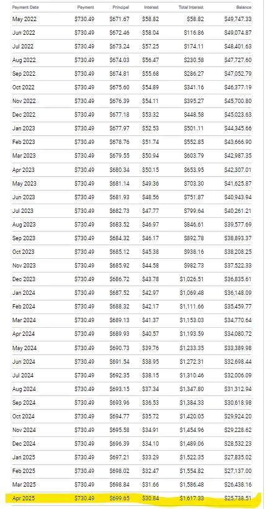This screenshot has width=265, height=509.
Task: Click the $699.65 principal in Apr 2025
Action: pos(119,498)
